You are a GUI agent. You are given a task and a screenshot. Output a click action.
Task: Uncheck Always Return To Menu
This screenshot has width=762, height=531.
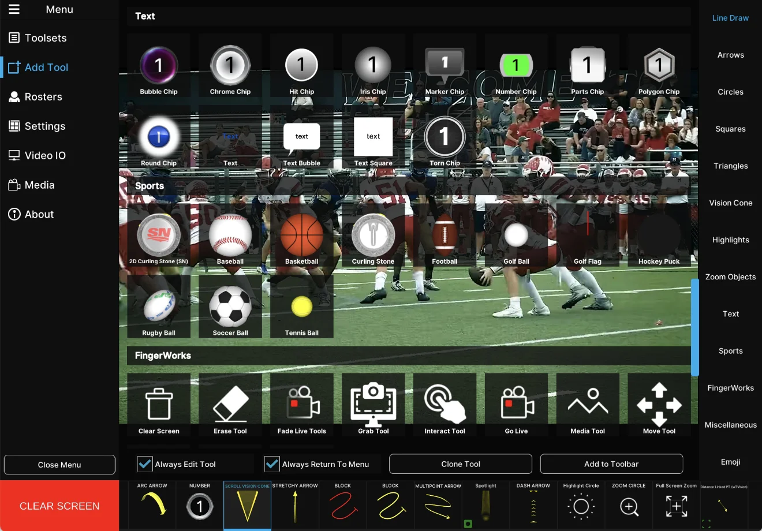point(272,464)
